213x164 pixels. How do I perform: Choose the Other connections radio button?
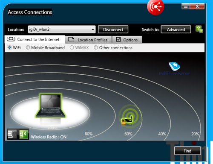click(x=96, y=47)
